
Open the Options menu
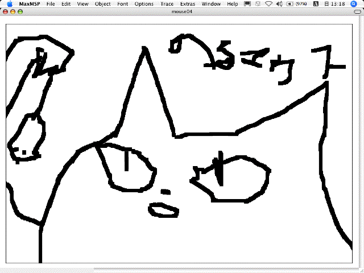pyautogui.click(x=144, y=4)
